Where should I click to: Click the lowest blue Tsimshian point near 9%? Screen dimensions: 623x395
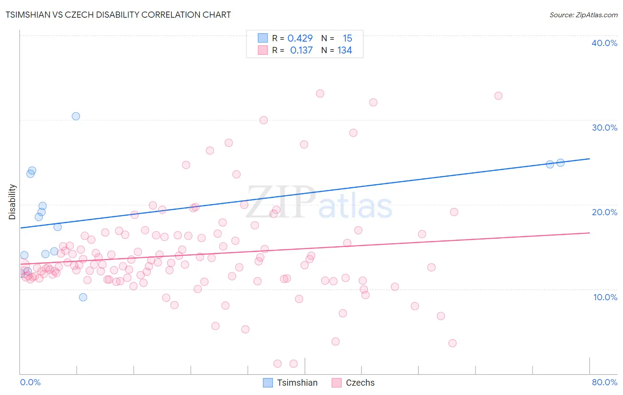(83, 297)
